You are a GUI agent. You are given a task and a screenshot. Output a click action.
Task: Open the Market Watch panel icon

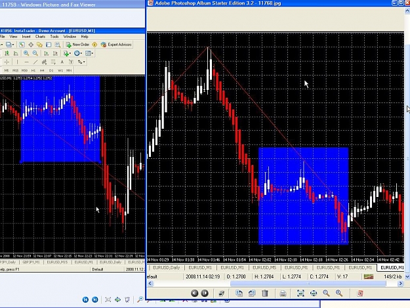22,45
